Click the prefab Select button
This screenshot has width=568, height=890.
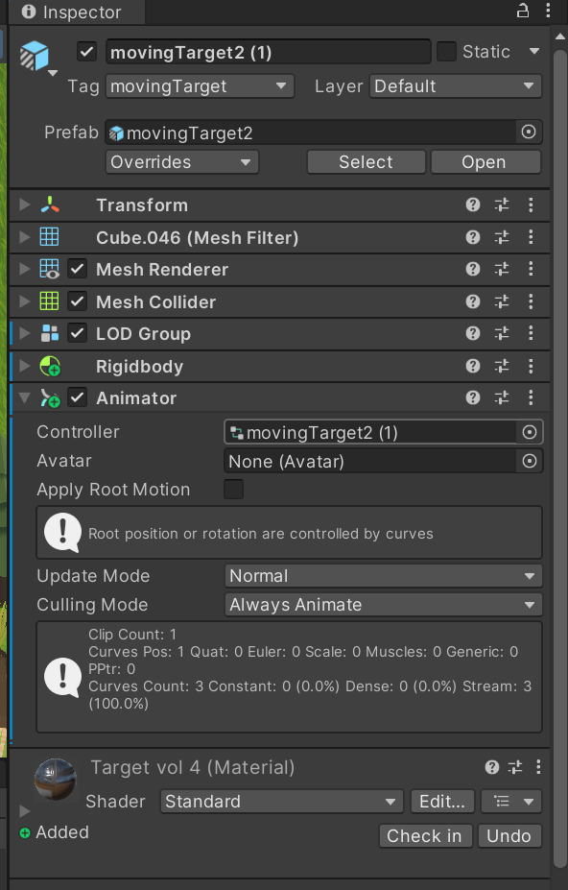[x=366, y=162]
